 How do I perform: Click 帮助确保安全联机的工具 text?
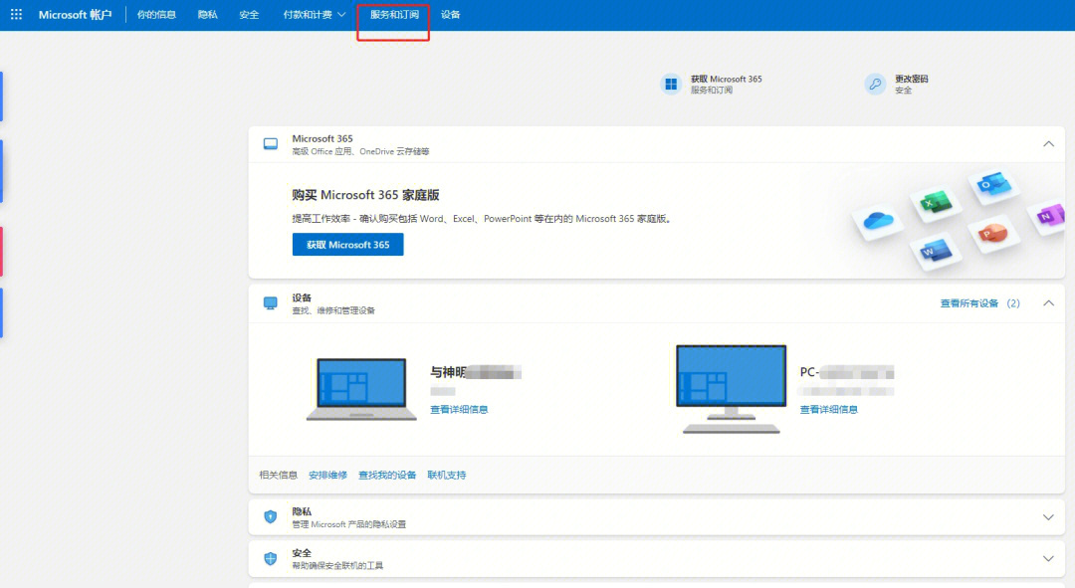tap(337, 565)
